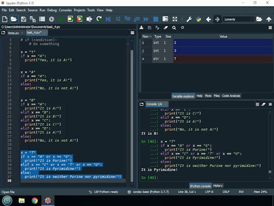Click Variable explorer save data icon
Image resolution: width=274 pixels, height=206 pixels.
click(149, 28)
